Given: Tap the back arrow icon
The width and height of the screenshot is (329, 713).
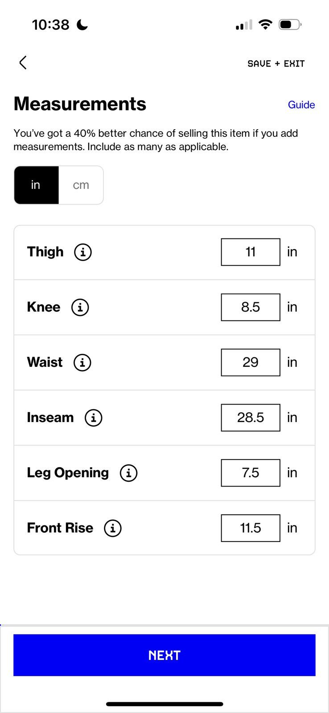Looking at the screenshot, I should point(23,63).
